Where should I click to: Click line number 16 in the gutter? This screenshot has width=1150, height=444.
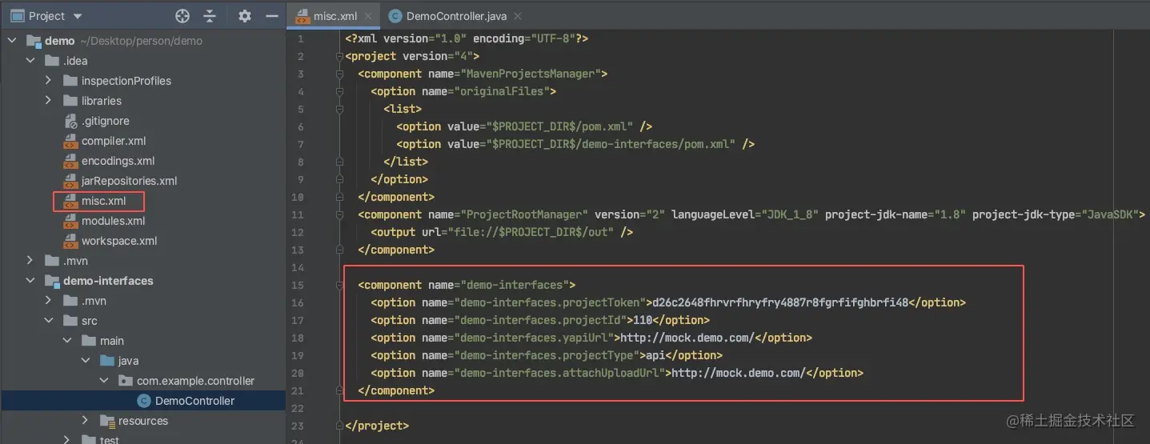pos(298,302)
